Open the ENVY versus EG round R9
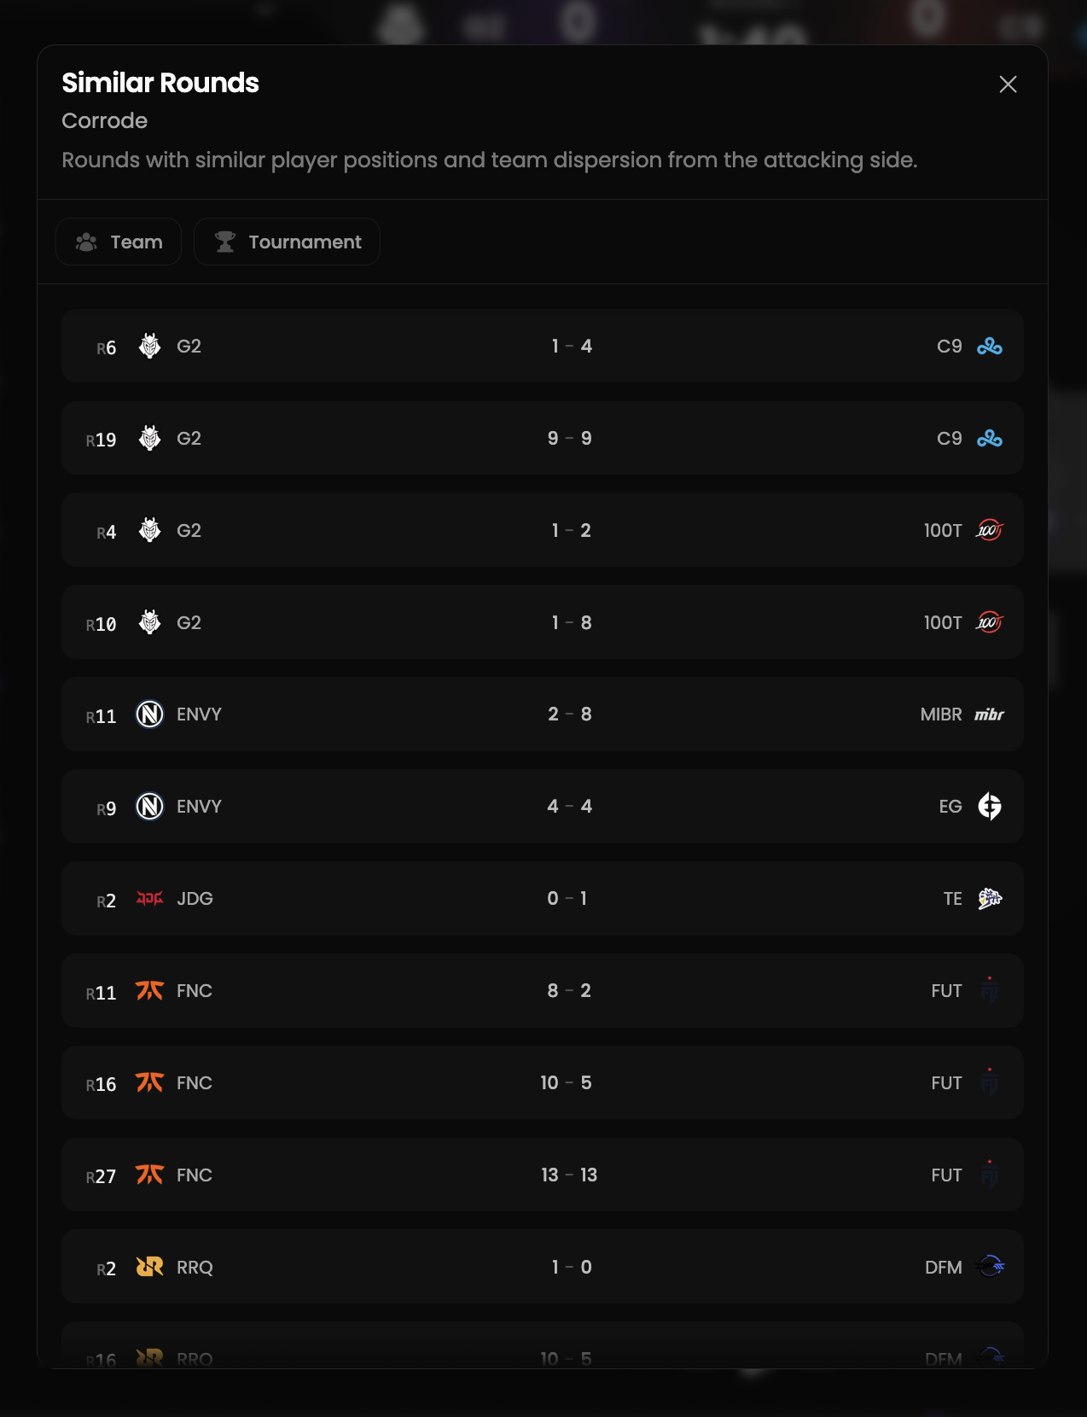Viewport: 1087px width, 1417px height. pos(543,806)
